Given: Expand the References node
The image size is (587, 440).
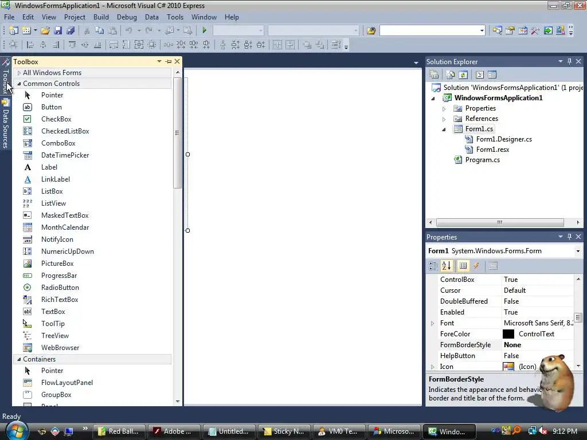Looking at the screenshot, I should pyautogui.click(x=444, y=119).
